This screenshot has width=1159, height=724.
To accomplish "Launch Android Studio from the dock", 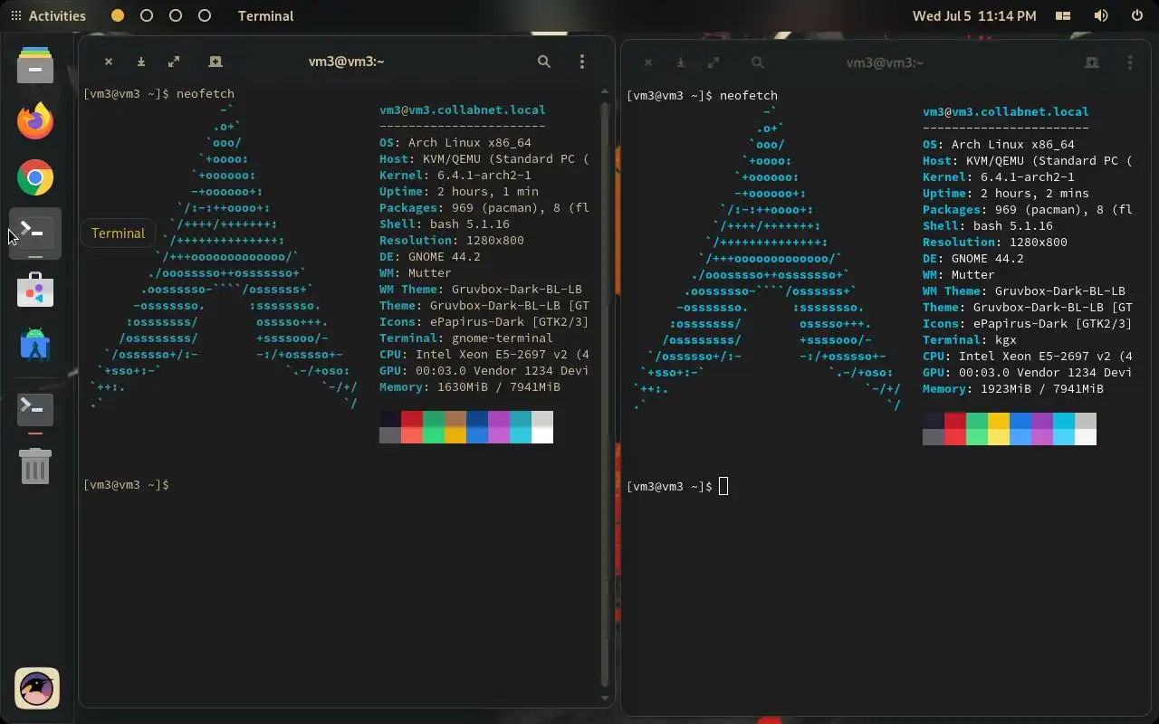I will [x=35, y=346].
